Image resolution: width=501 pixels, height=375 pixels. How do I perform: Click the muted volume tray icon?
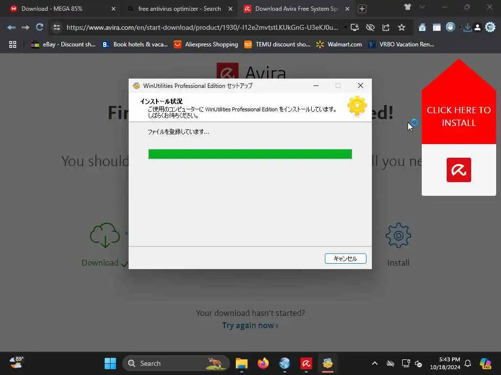tap(418, 363)
